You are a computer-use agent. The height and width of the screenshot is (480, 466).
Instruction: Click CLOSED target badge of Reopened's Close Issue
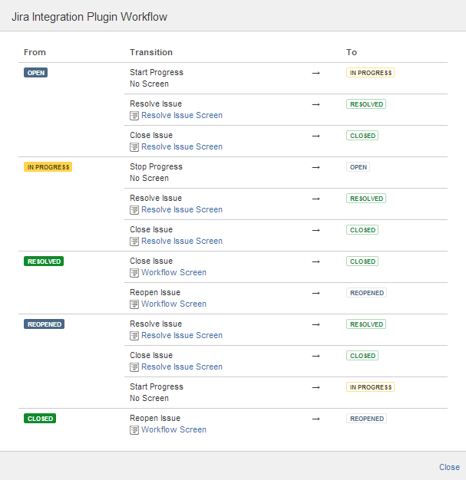(x=362, y=356)
